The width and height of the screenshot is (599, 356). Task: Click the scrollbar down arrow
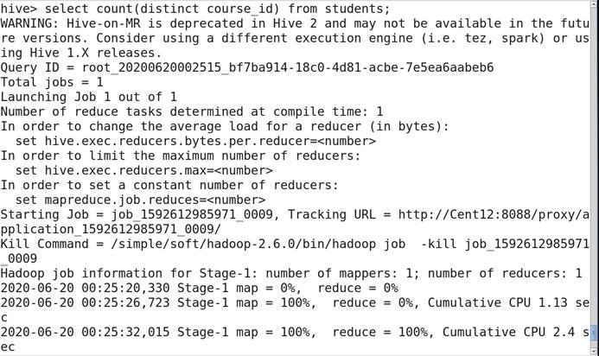pos(594,350)
